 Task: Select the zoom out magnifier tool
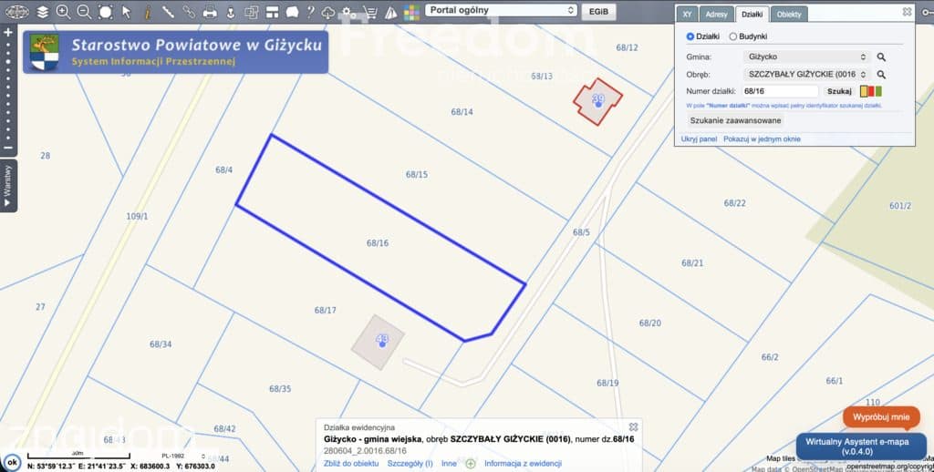84,11
